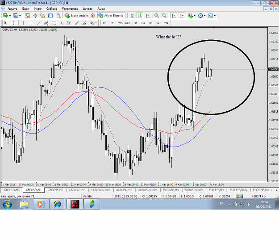
Task: Open the Data Window crosshair-circle icon
Action: click(x=35, y=16)
